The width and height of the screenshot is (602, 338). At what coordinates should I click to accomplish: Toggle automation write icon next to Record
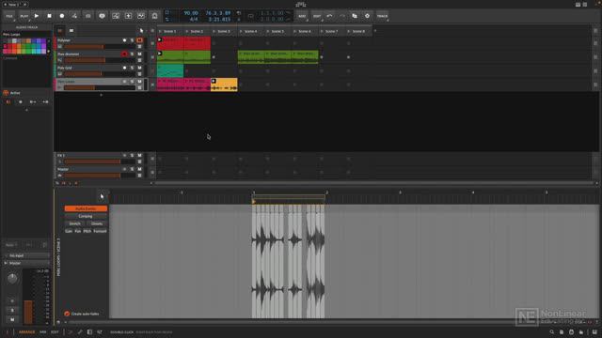tap(74, 16)
